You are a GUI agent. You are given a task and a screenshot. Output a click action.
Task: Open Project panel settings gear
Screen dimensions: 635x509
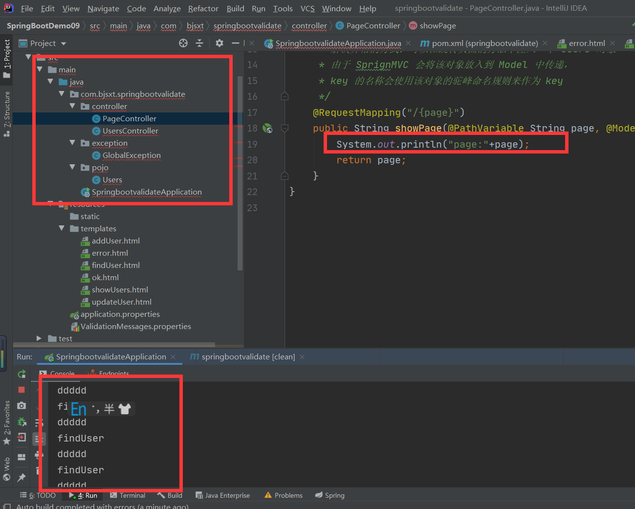pos(219,43)
